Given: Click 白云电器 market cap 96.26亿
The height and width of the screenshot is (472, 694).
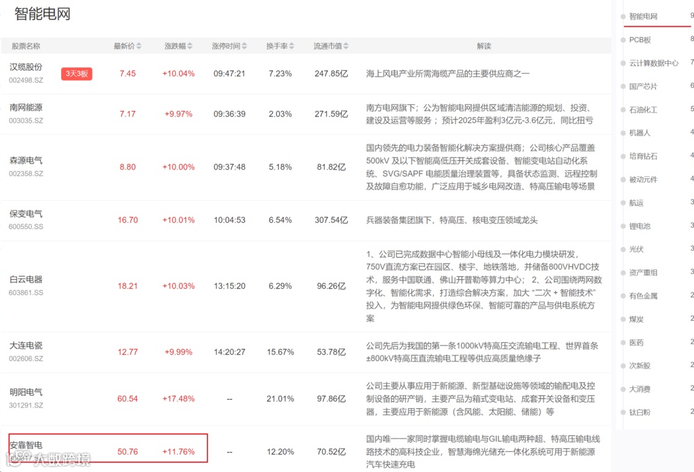Looking at the screenshot, I should pos(331,286).
